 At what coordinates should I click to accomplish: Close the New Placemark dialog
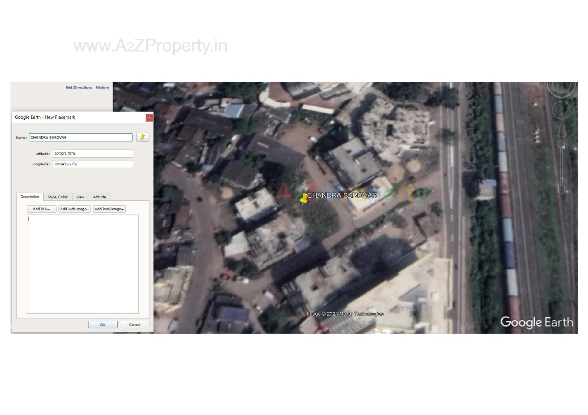pos(149,118)
